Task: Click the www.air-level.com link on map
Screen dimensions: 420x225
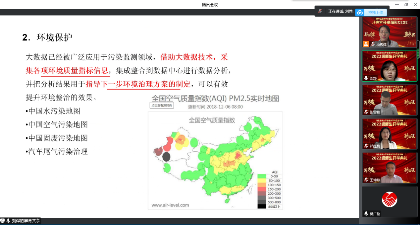Action: (x=170, y=205)
